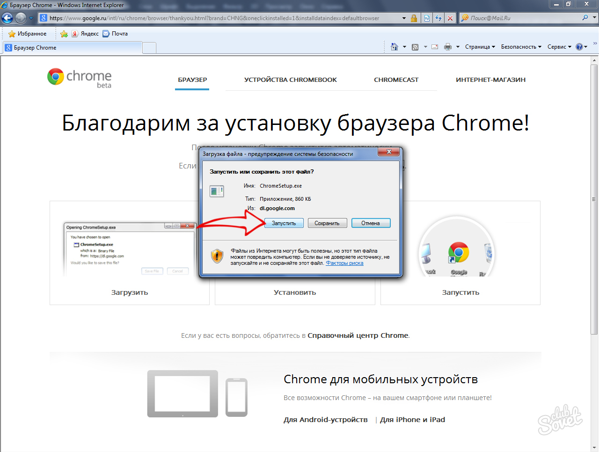Click Сохранить button in download dialog
The width and height of the screenshot is (599, 452).
(x=327, y=223)
